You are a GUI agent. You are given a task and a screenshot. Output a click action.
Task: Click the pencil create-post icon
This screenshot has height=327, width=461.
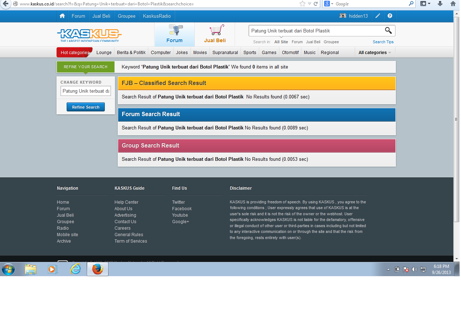(377, 16)
